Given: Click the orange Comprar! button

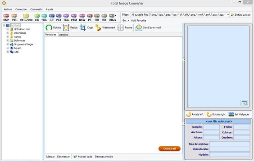Looking at the screenshot, I should coord(169,148).
